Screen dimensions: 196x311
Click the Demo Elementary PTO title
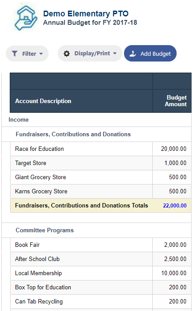(86, 14)
